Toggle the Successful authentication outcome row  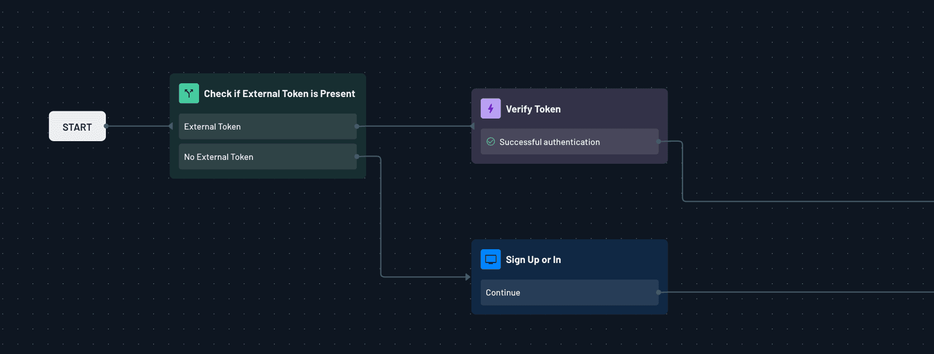pyautogui.click(x=569, y=141)
